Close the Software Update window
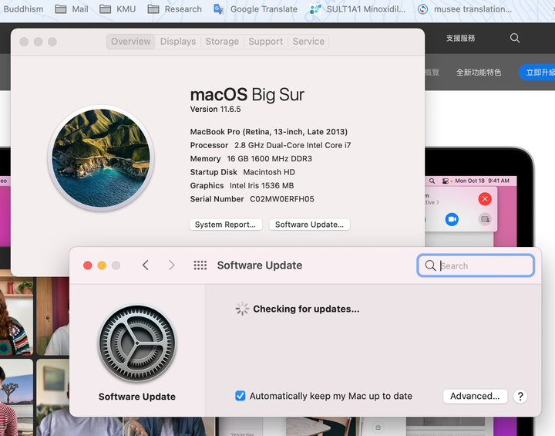Screen dimensions: 555x436 (x=88, y=265)
